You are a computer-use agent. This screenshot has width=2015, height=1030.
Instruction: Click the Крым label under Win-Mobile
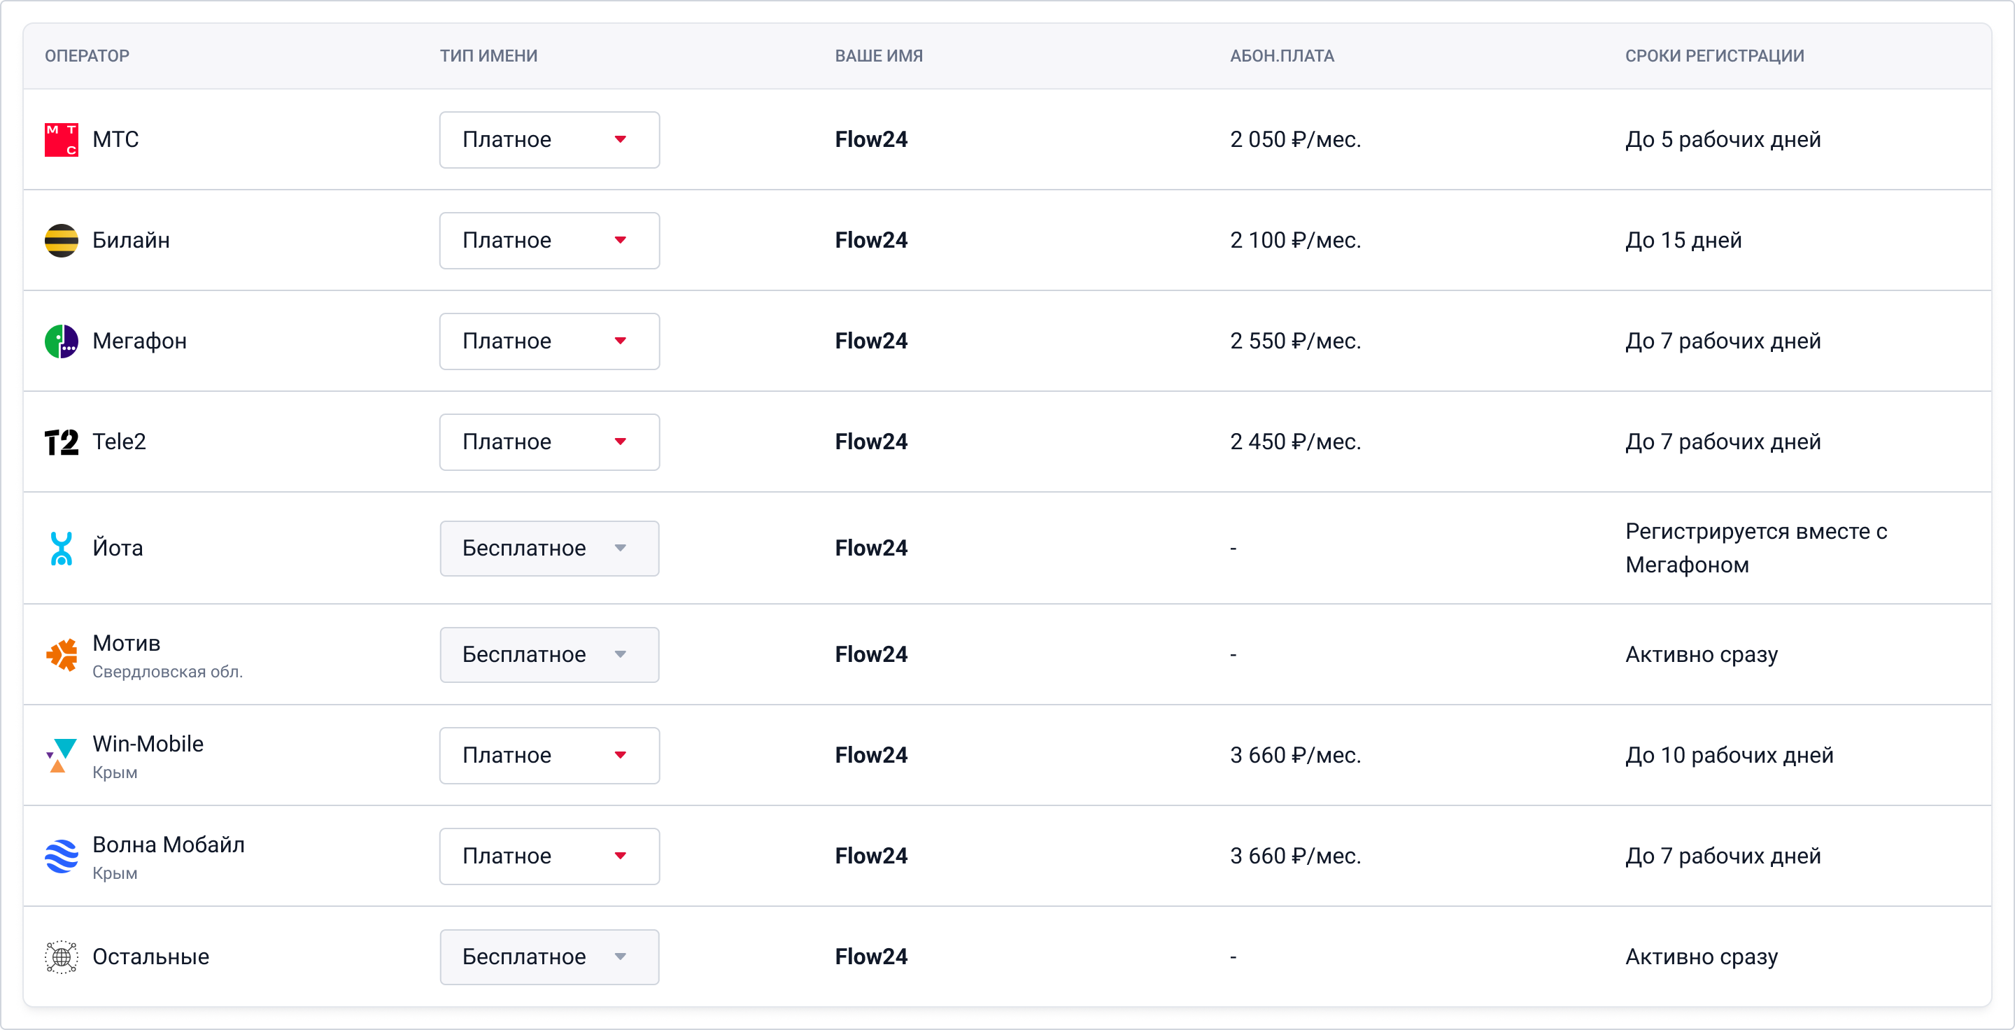(x=115, y=772)
